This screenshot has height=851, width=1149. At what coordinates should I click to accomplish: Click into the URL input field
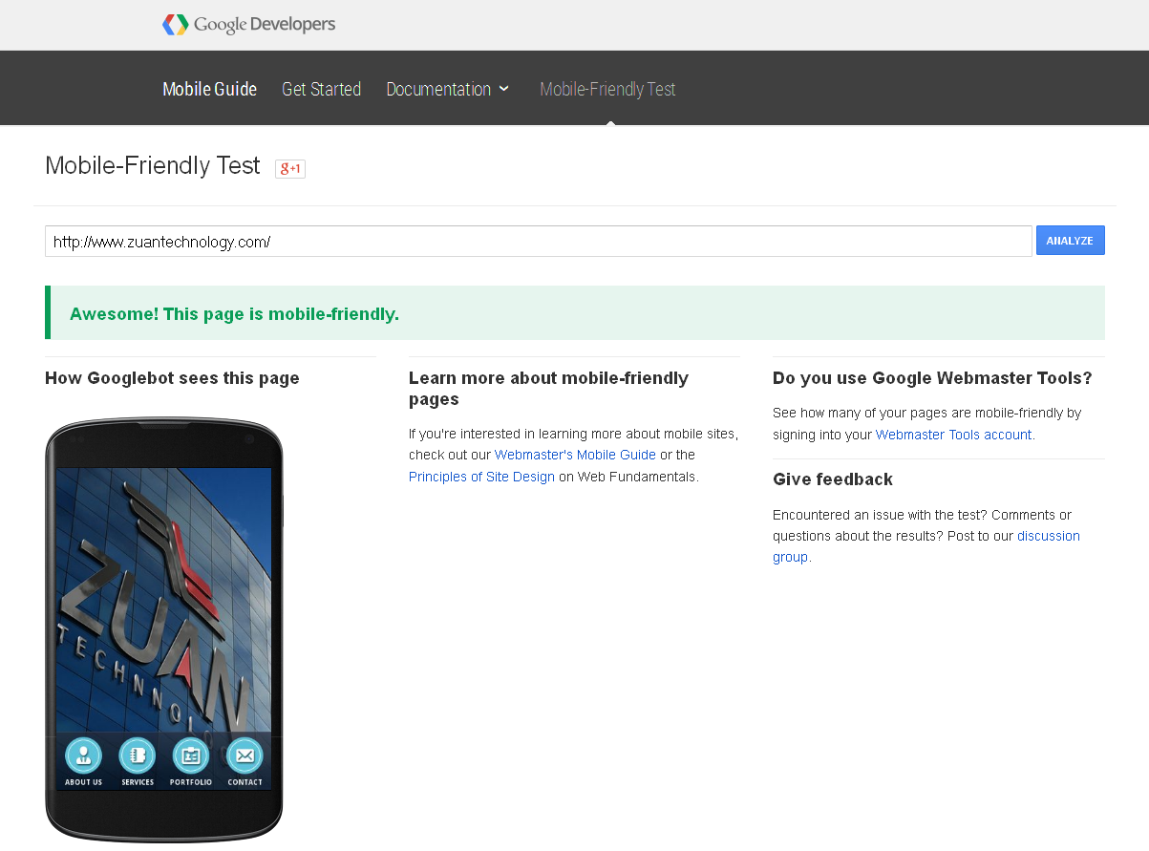pyautogui.click(x=539, y=242)
